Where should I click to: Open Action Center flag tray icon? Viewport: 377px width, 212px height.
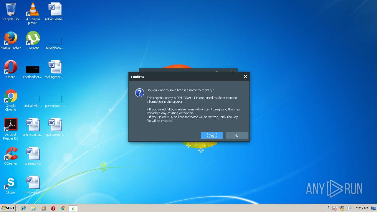(335, 208)
